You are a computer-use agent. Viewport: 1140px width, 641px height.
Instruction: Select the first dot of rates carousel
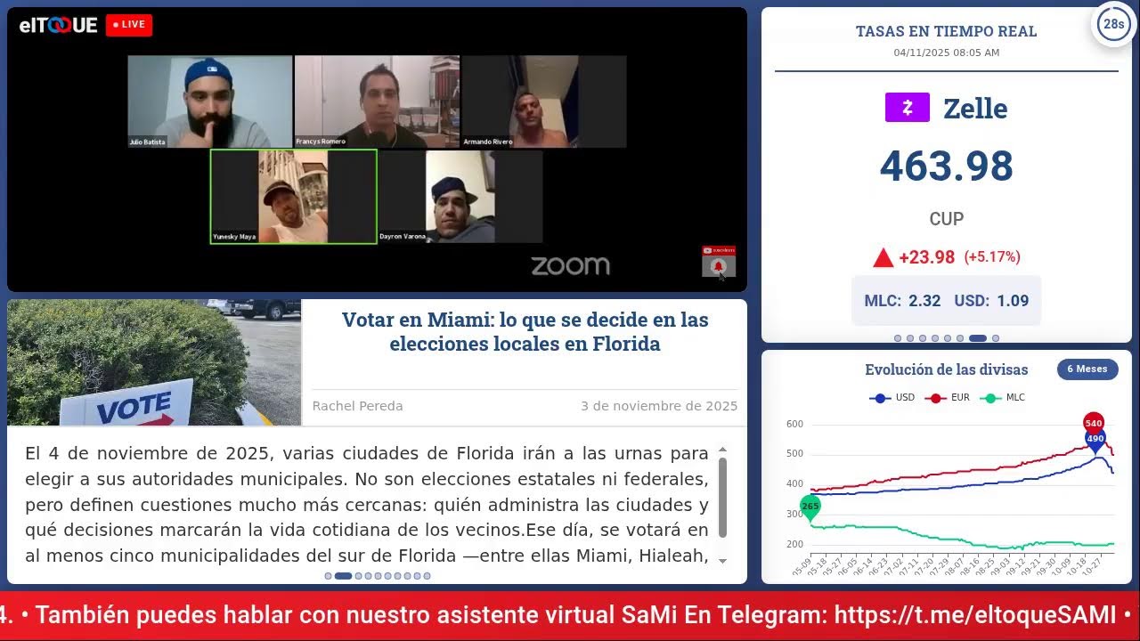(x=898, y=338)
